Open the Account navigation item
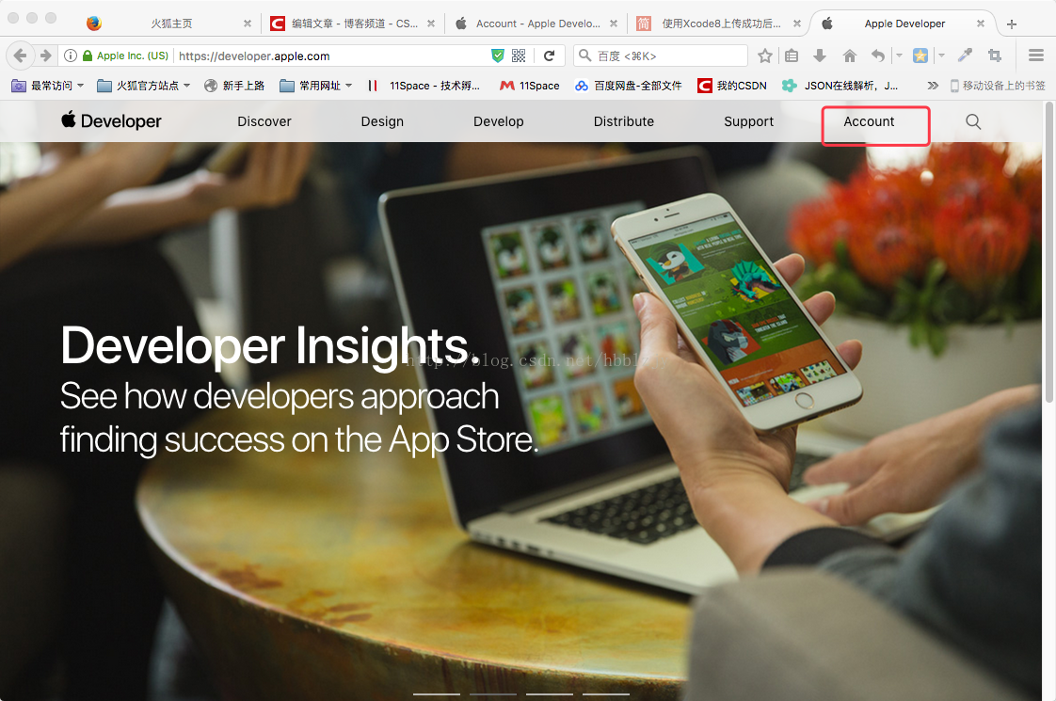 tap(869, 122)
